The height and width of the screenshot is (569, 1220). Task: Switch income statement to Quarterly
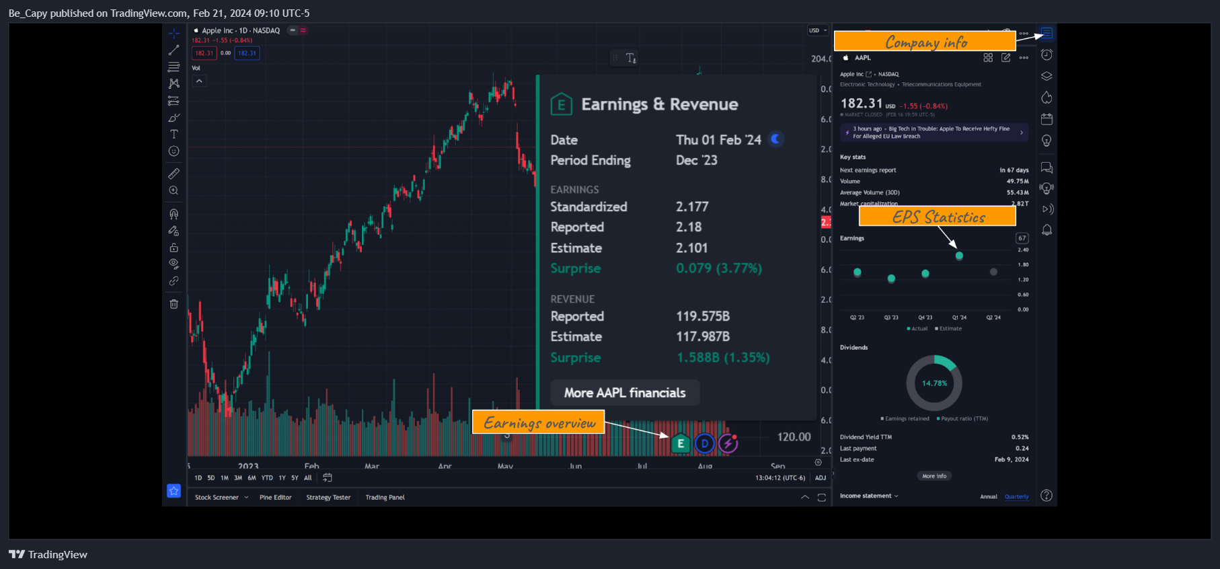[1017, 497]
